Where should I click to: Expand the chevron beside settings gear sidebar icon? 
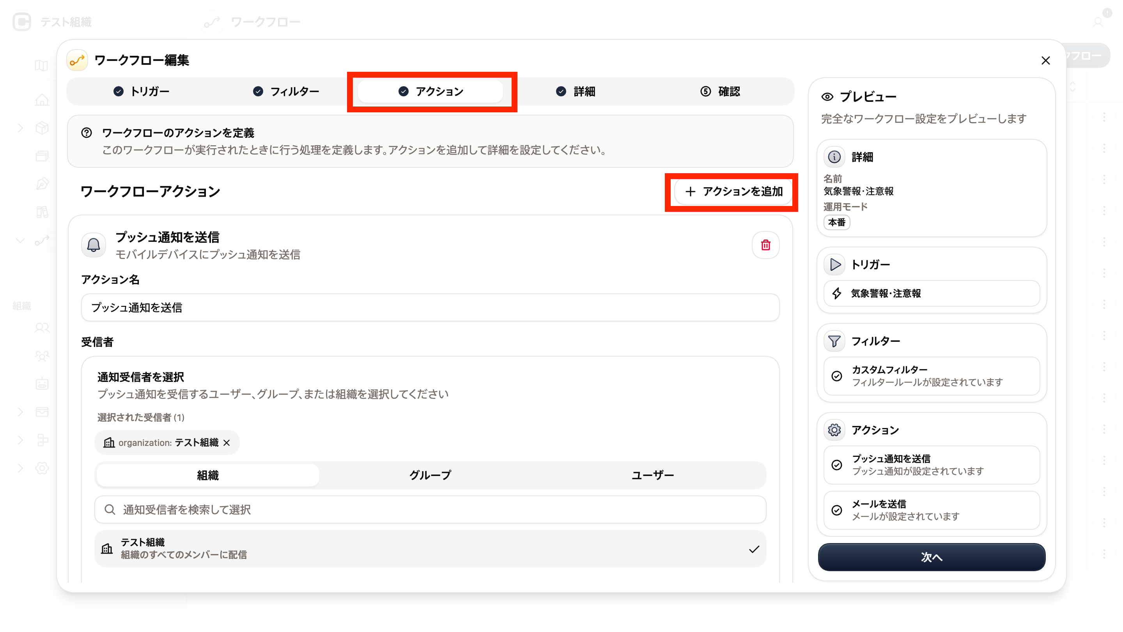tap(21, 468)
